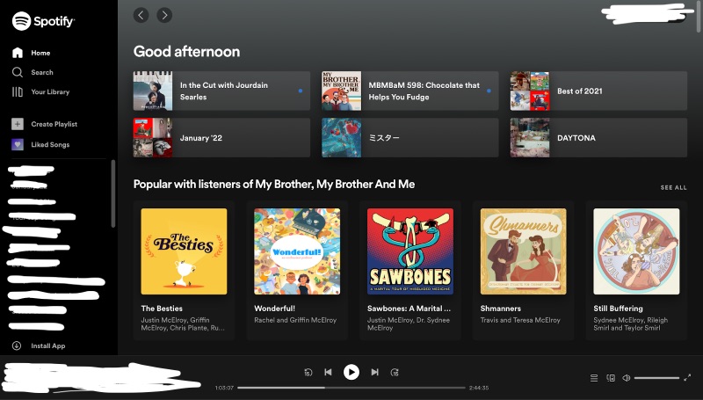Click The Besties cover art
This screenshot has width=703, height=400.
184,251
